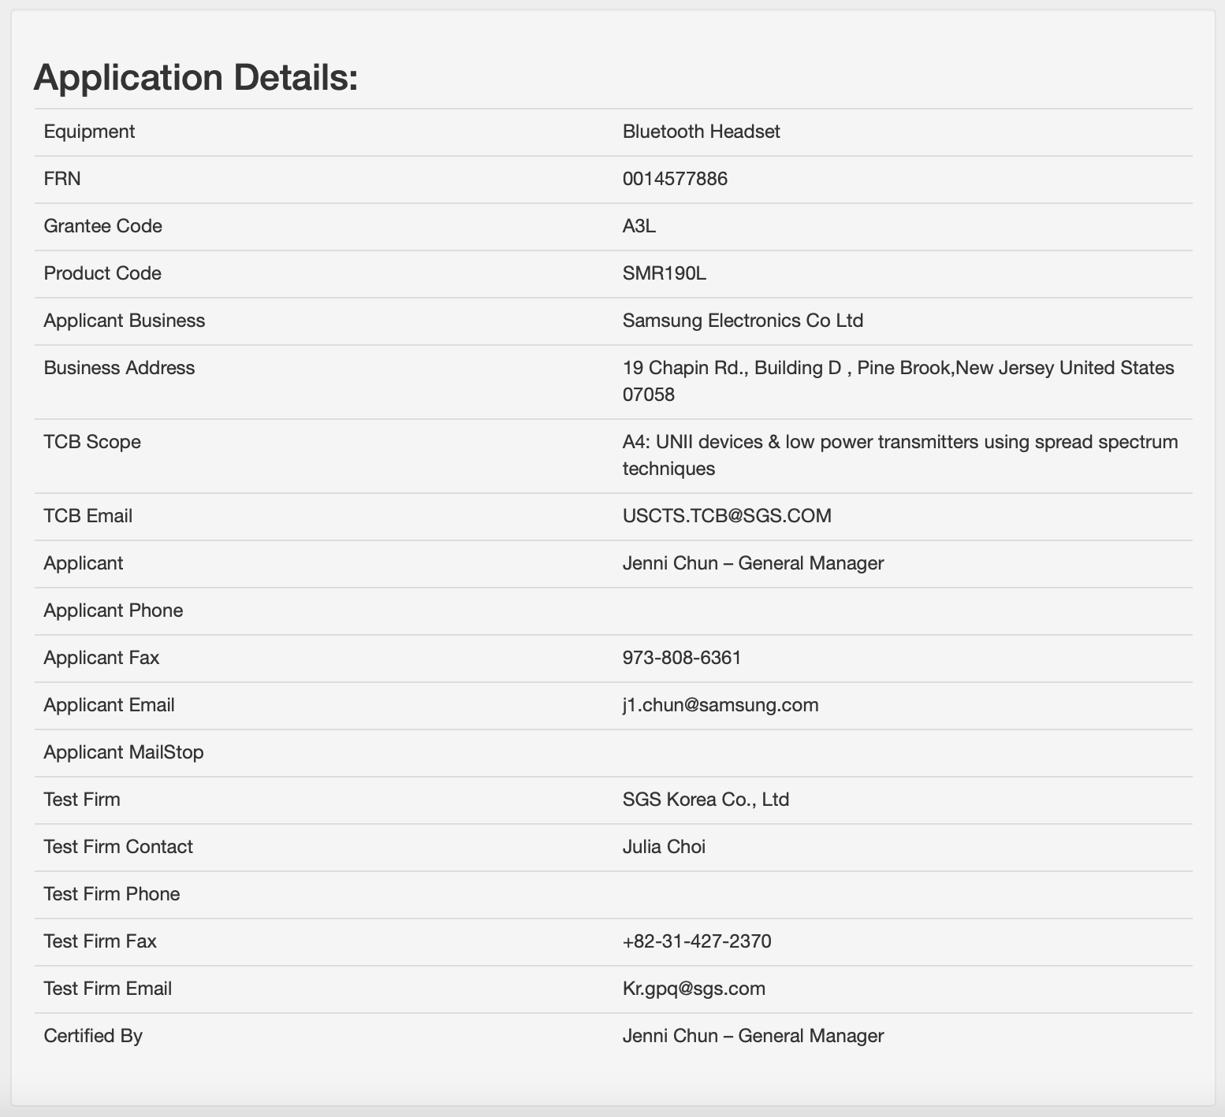The height and width of the screenshot is (1117, 1225).
Task: Select the "Test Firm Fax" label
Action: [x=100, y=941]
